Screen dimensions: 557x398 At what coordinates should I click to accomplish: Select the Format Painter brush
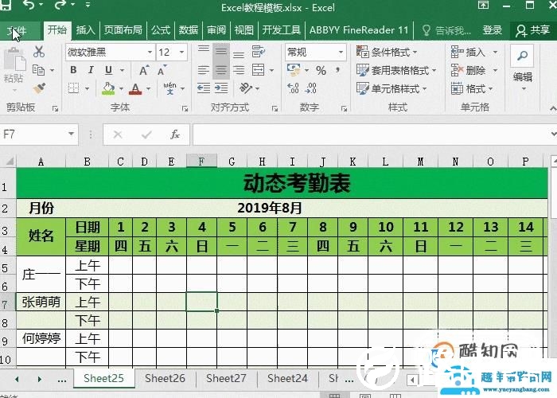39,88
